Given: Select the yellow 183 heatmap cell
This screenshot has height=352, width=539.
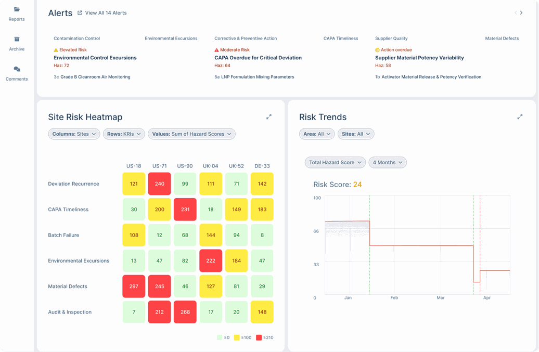Looking at the screenshot, I should tap(262, 210).
